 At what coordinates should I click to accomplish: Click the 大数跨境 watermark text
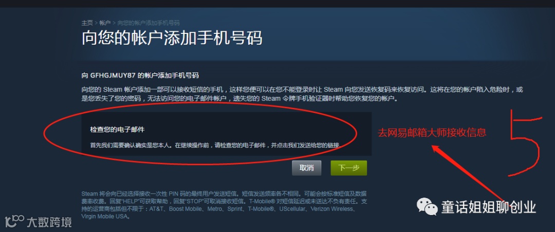click(49, 222)
